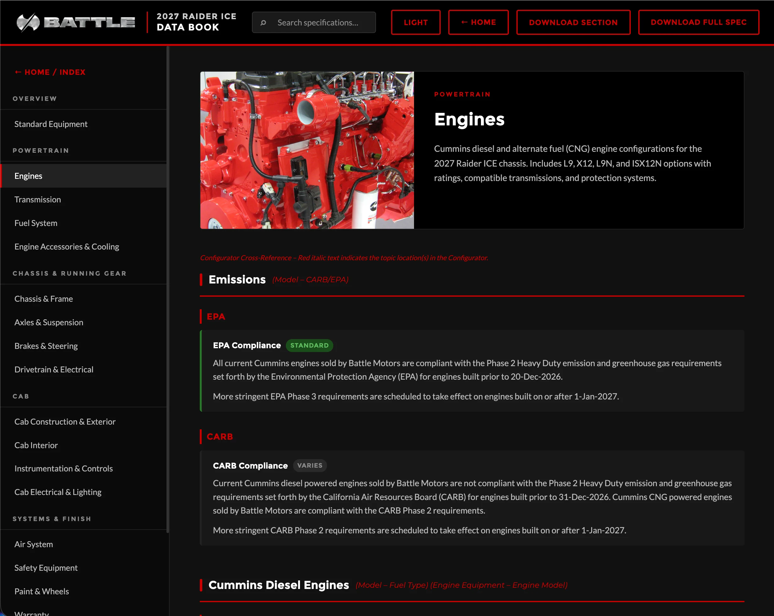Click the Engines page title

[469, 119]
